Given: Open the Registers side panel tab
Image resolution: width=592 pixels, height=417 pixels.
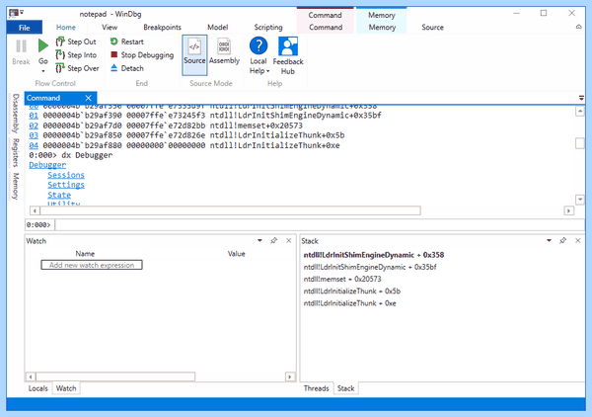Looking at the screenshot, I should [16, 153].
